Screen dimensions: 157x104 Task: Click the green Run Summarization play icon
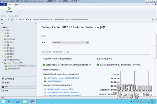(9, 9)
